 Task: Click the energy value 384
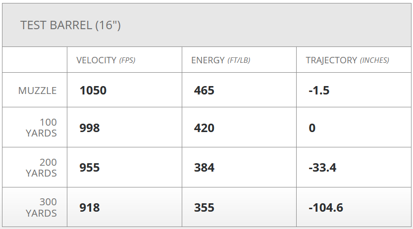click(204, 168)
